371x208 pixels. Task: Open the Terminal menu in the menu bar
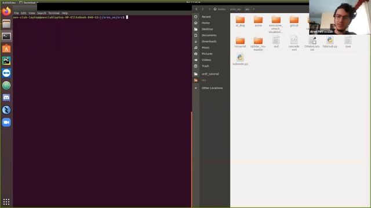click(54, 13)
